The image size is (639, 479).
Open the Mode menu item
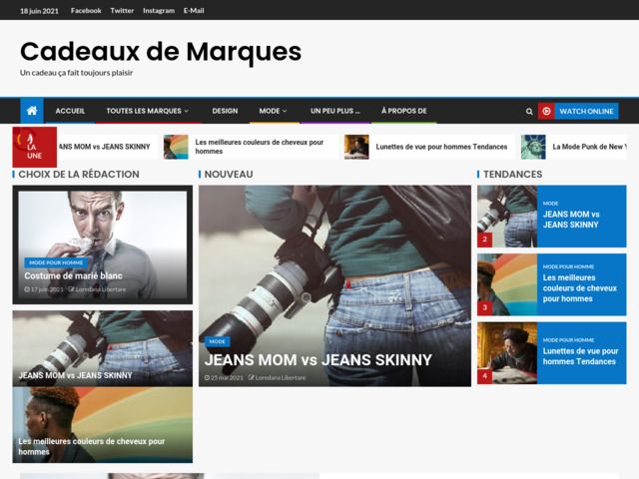270,111
